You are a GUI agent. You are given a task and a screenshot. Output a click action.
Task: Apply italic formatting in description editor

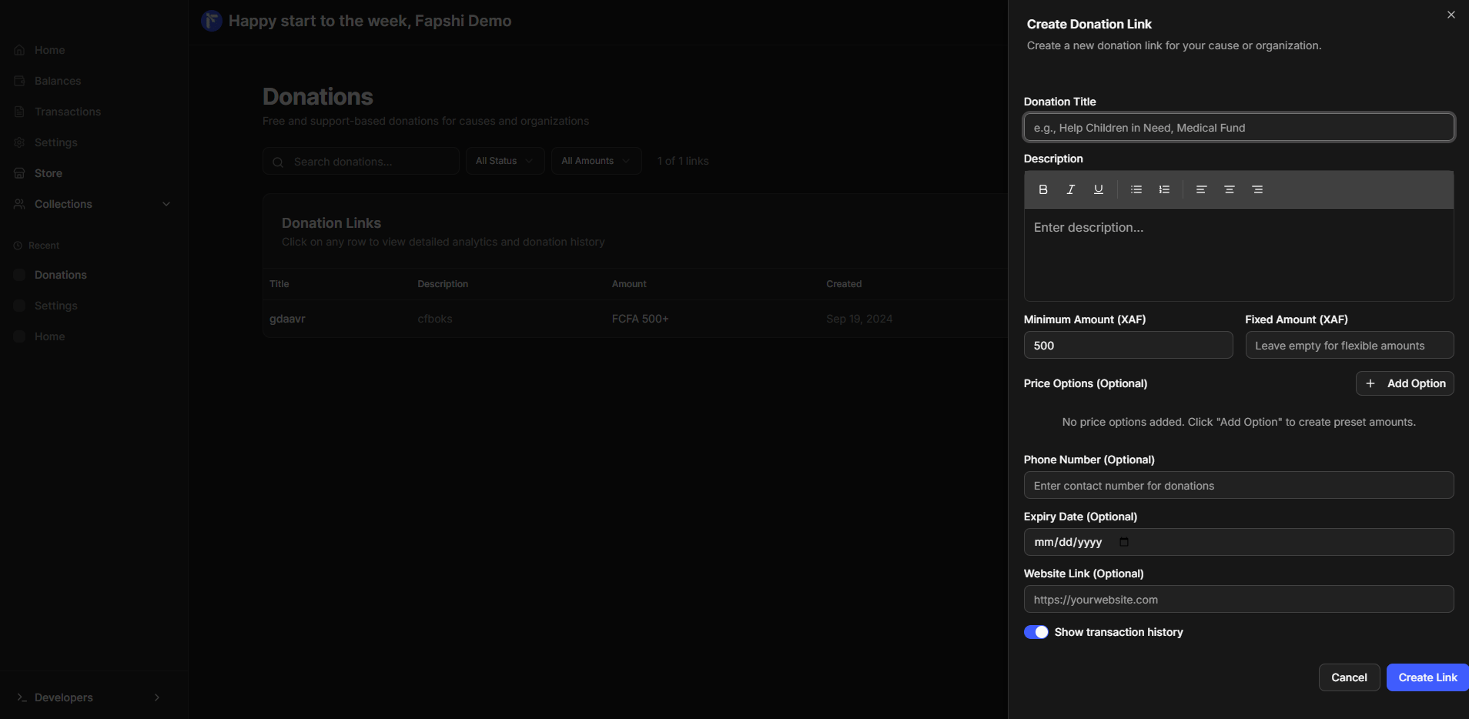tap(1070, 189)
